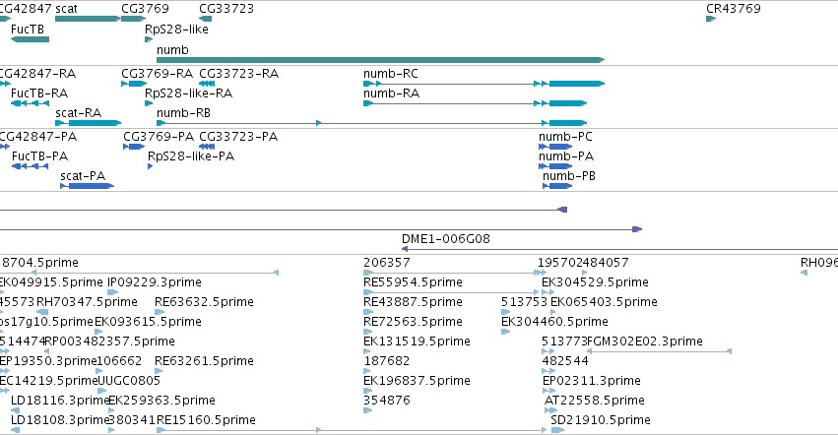
Task: Select the scat-PA coding sequence
Action: (x=87, y=186)
